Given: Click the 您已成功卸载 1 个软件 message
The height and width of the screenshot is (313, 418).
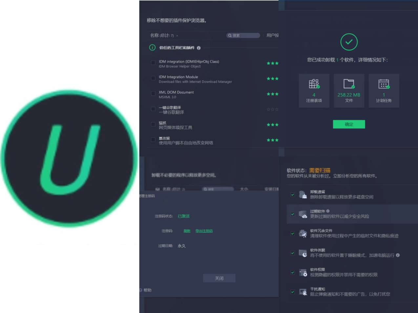Looking at the screenshot, I should (x=347, y=60).
